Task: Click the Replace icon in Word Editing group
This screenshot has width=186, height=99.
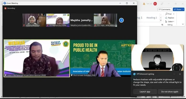Action: tap(166, 18)
